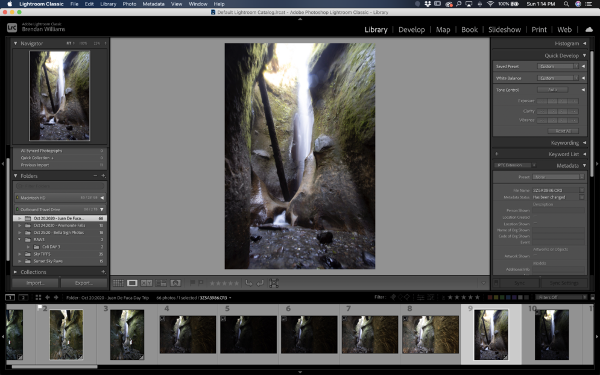
Task: Open the Filters Off dropdown in filmstrip
Action: click(561, 297)
